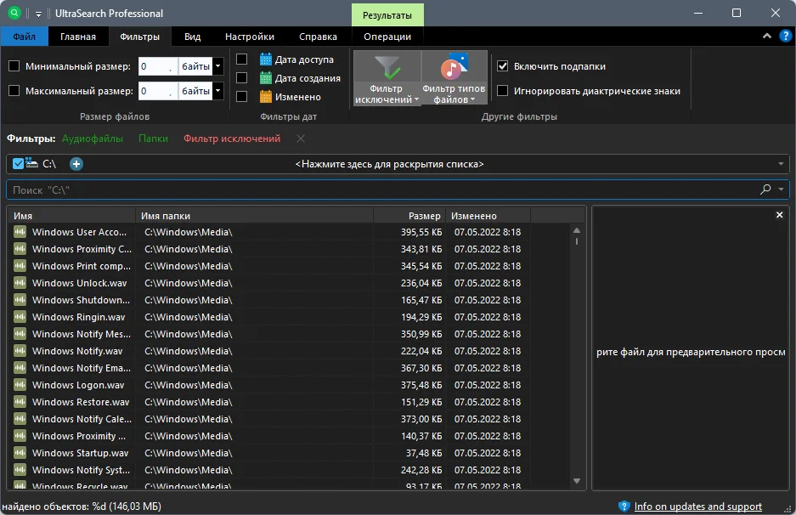Uncheck Включить подпапки
Screen dimensions: 796x515
[x=502, y=66]
